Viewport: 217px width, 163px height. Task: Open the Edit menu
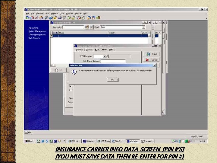32,14
